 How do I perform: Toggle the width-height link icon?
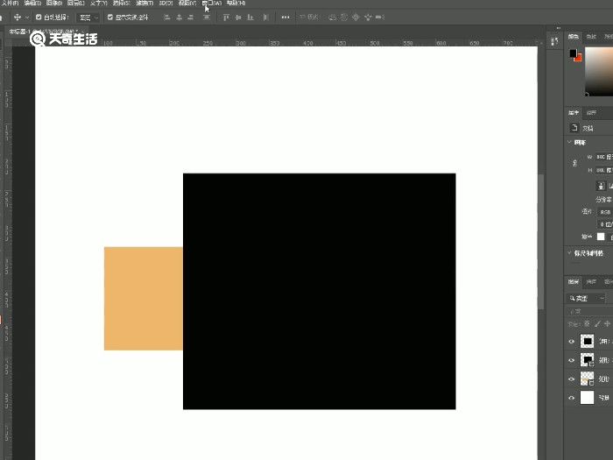574,163
